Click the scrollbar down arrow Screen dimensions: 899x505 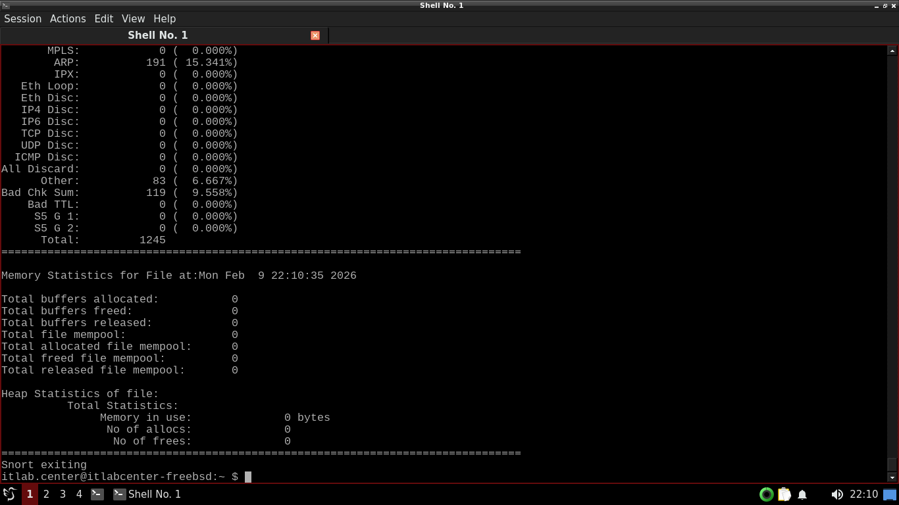click(892, 477)
